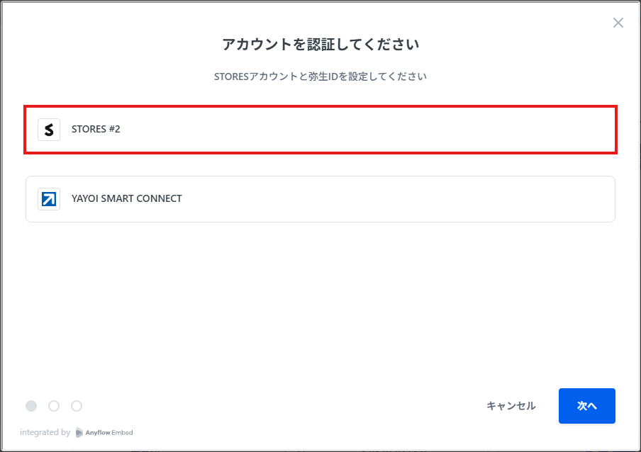Screen dimensions: 641x452
Task: Select the third step indicator dot
Action: click(x=77, y=406)
